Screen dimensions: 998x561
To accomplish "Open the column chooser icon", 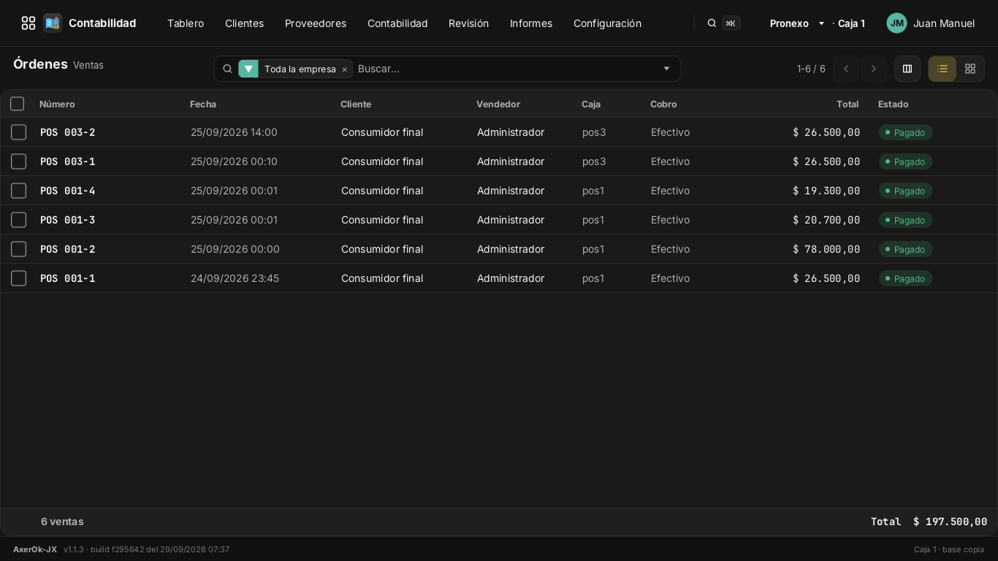I will [x=907, y=69].
